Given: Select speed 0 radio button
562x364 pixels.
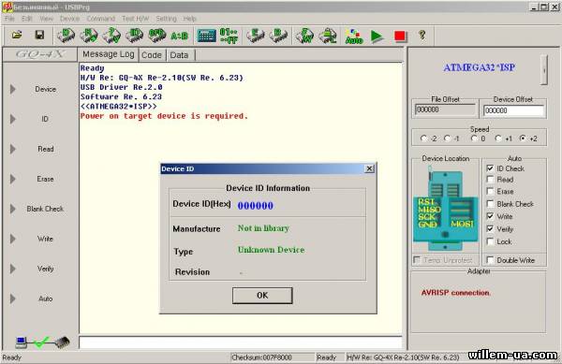Looking at the screenshot, I should pos(474,138).
